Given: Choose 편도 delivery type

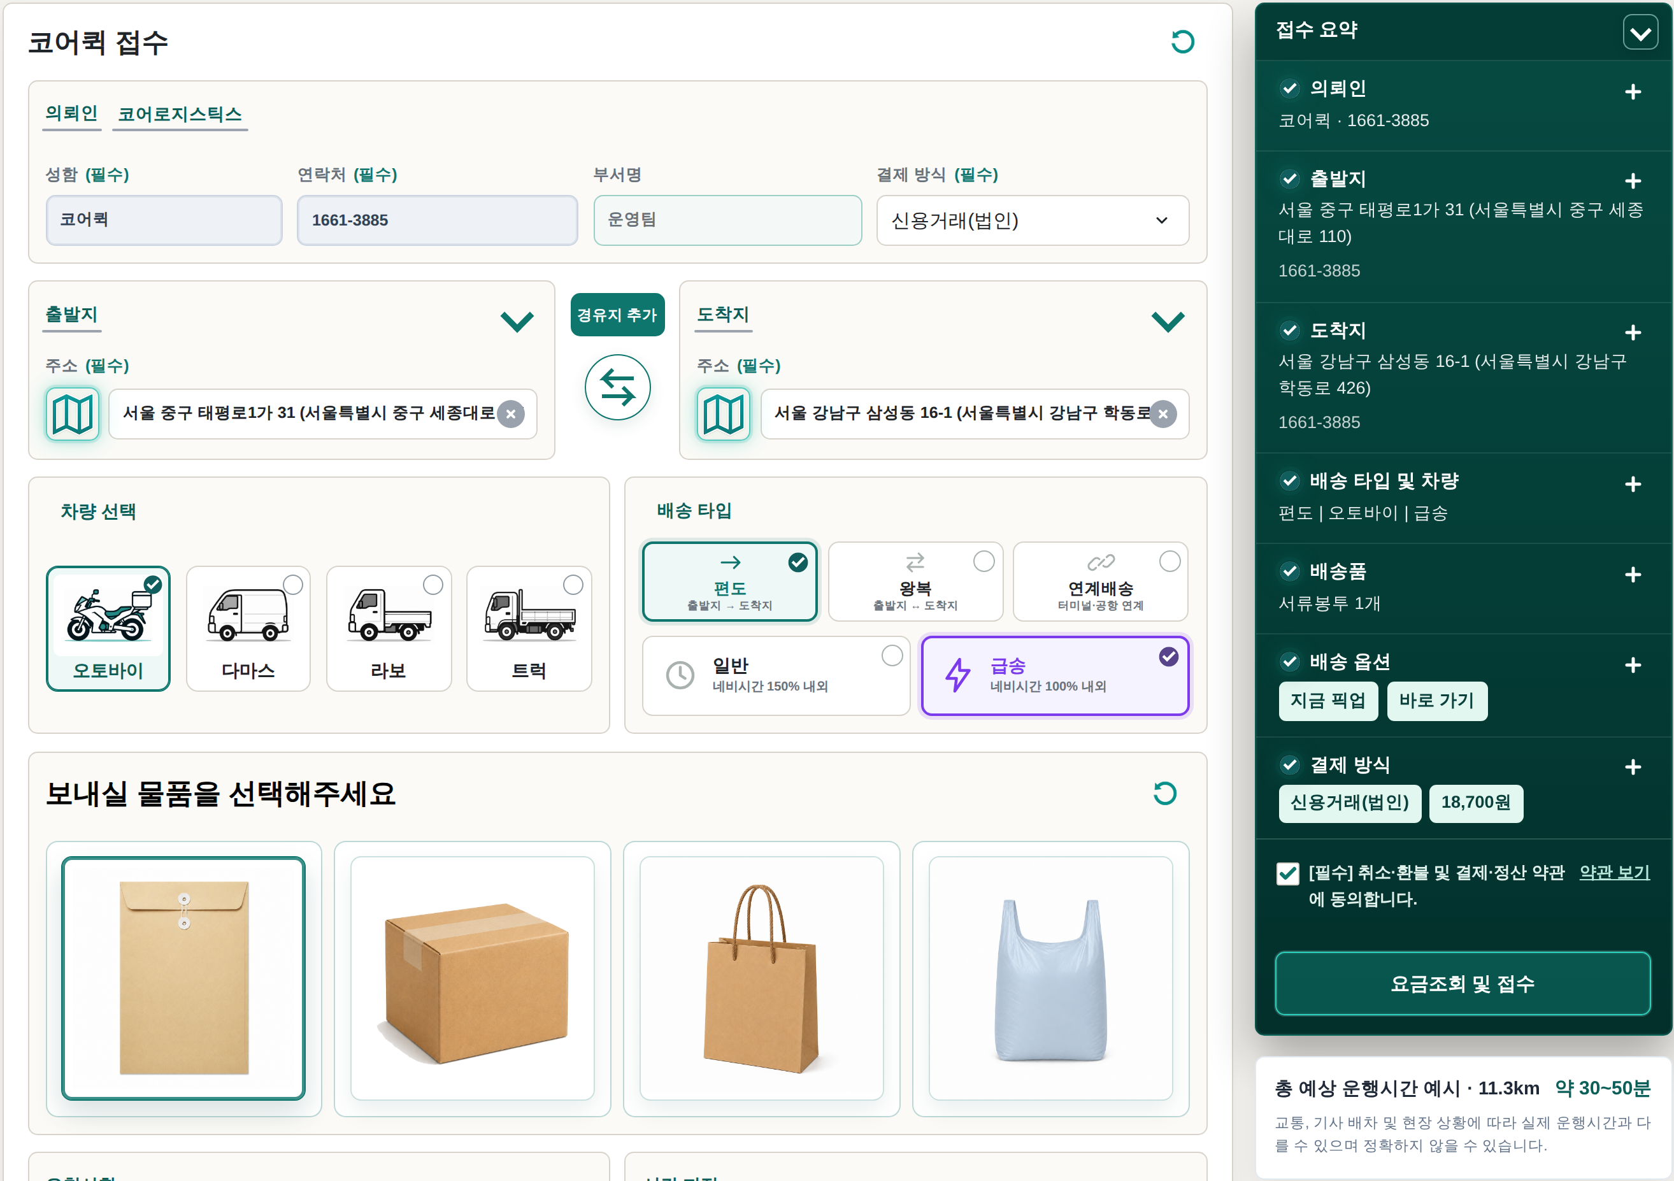Looking at the screenshot, I should pos(730,582).
